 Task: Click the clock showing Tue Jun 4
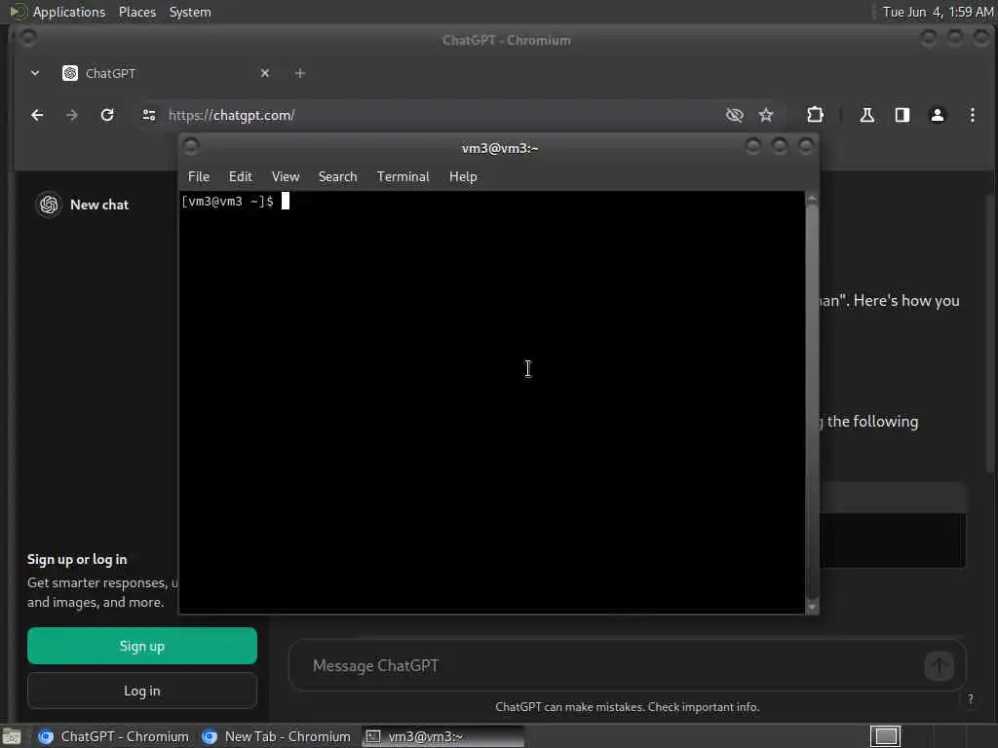(x=938, y=12)
